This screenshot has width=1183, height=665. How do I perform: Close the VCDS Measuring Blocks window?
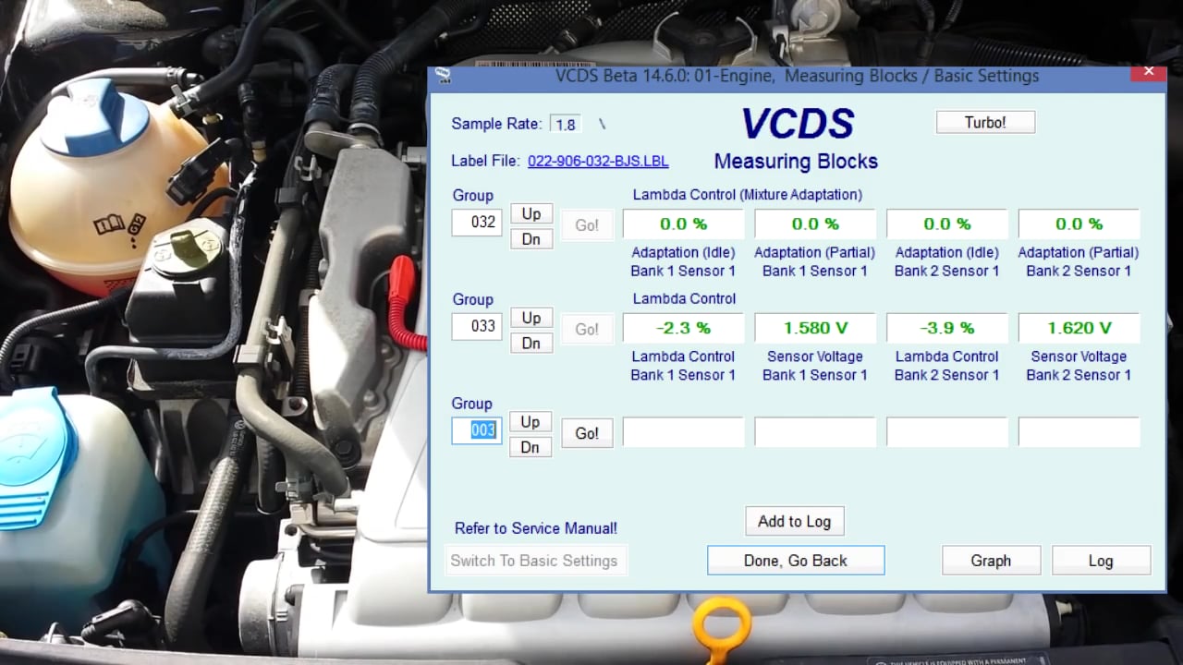point(1149,71)
